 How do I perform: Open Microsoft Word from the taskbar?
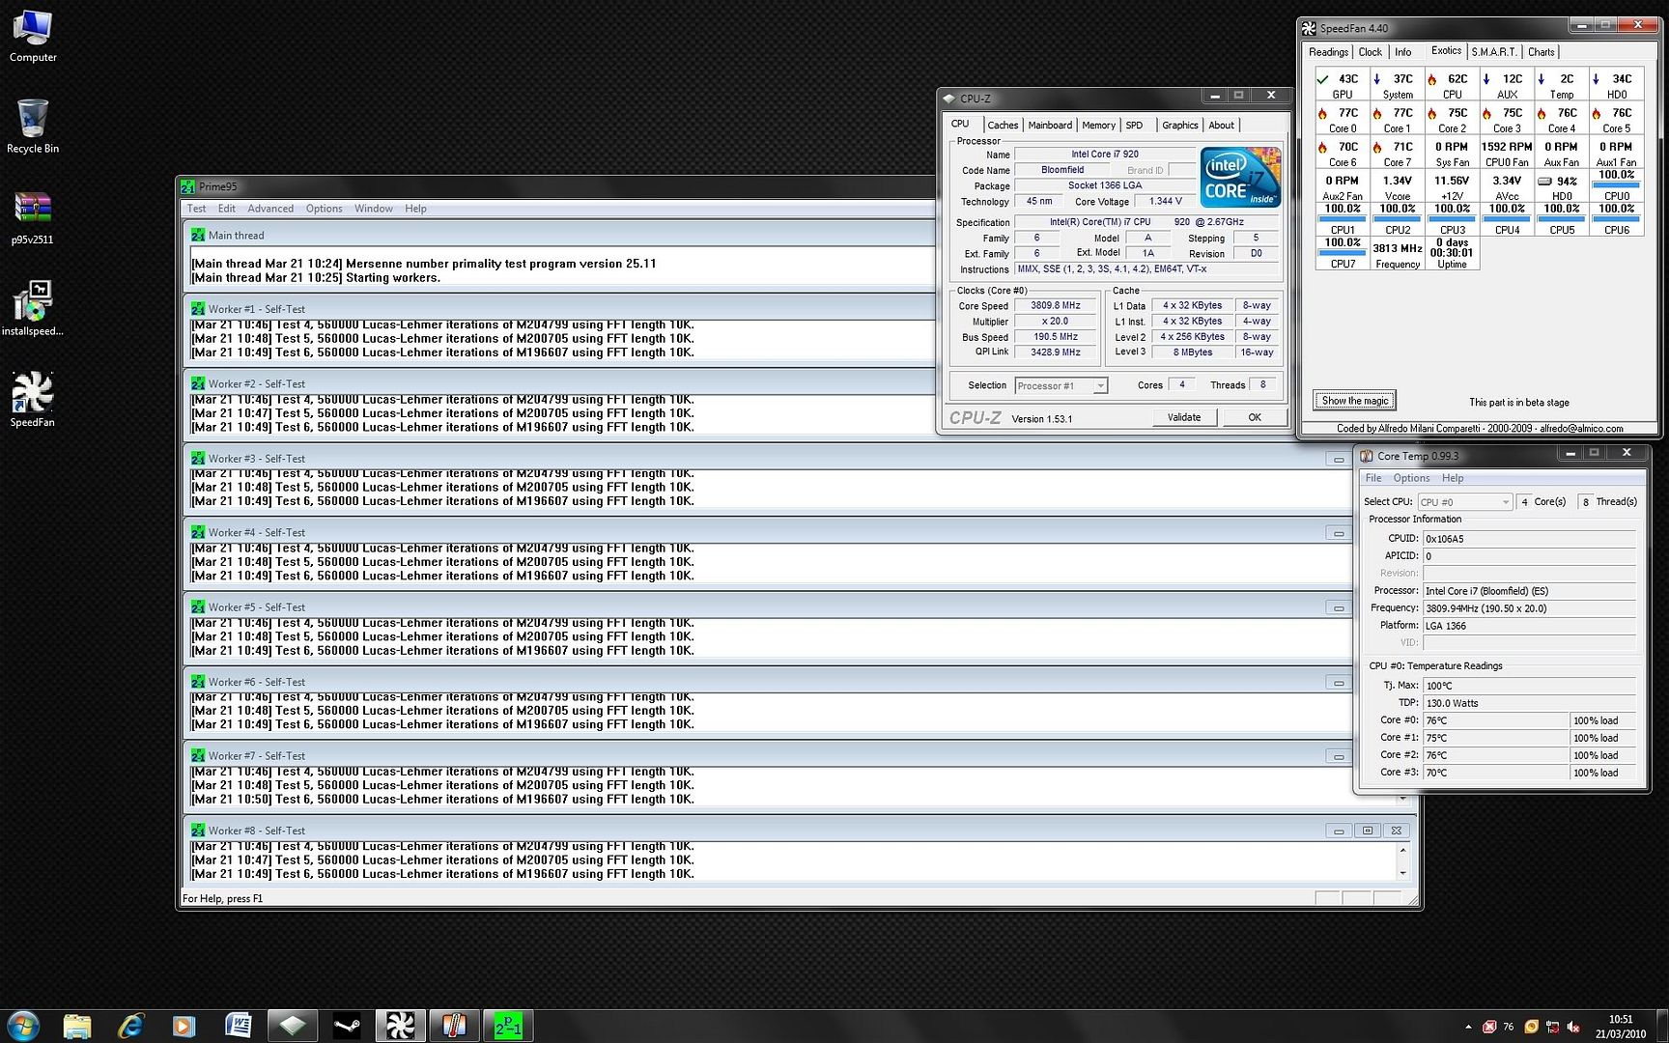click(238, 1026)
